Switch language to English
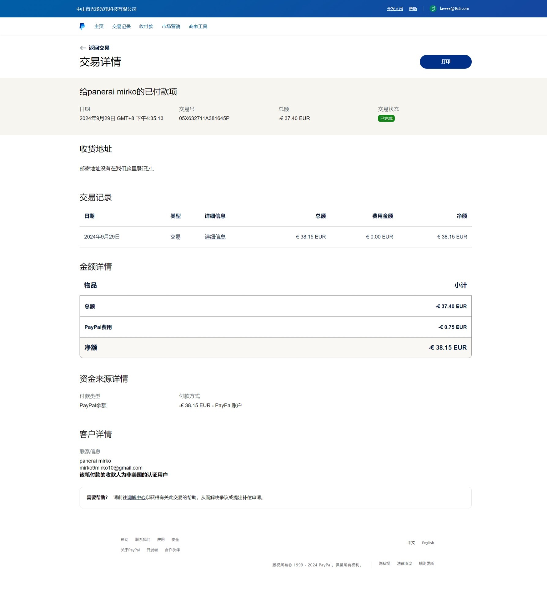Image resolution: width=547 pixels, height=589 pixels. coord(428,543)
